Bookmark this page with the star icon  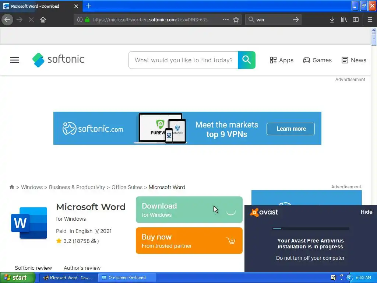[x=236, y=20]
